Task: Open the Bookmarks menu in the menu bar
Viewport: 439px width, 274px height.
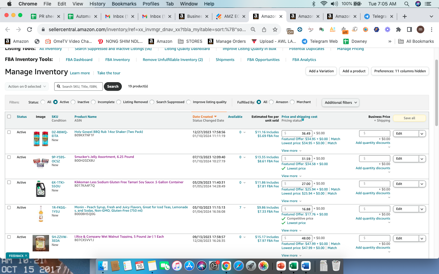Action: coord(124,4)
